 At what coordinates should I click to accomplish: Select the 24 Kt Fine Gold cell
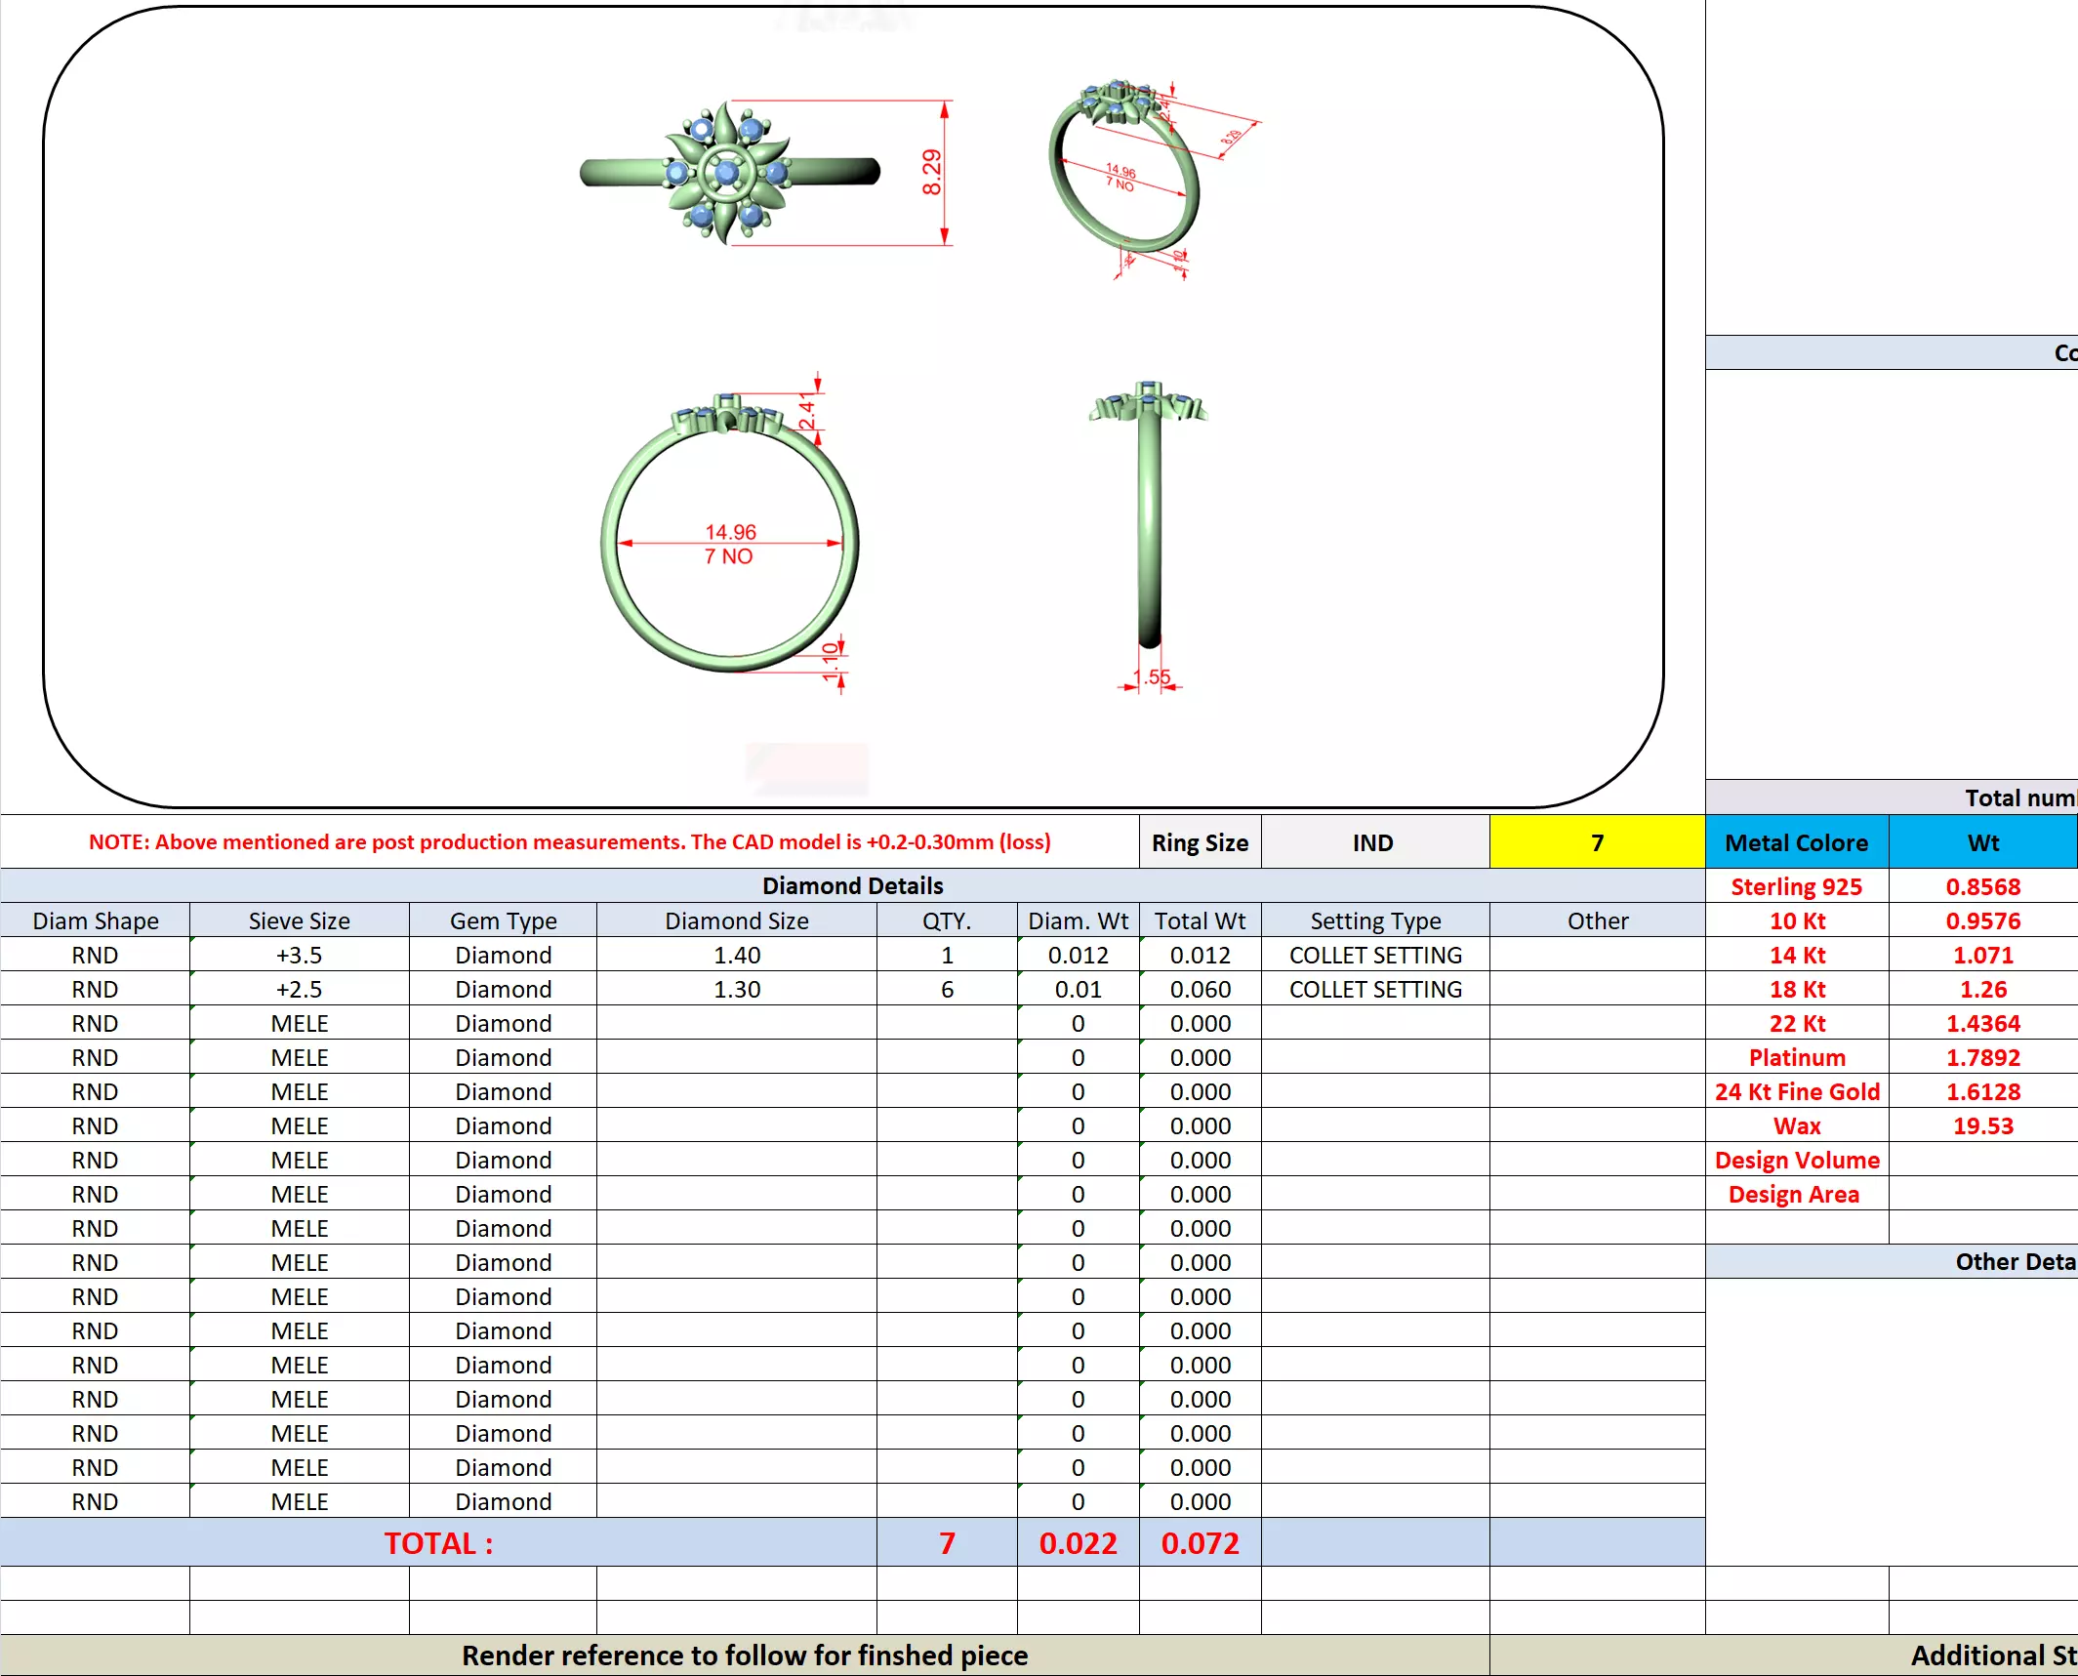pos(1796,1091)
